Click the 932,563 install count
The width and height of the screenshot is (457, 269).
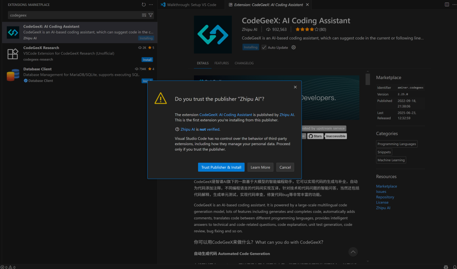(x=276, y=30)
